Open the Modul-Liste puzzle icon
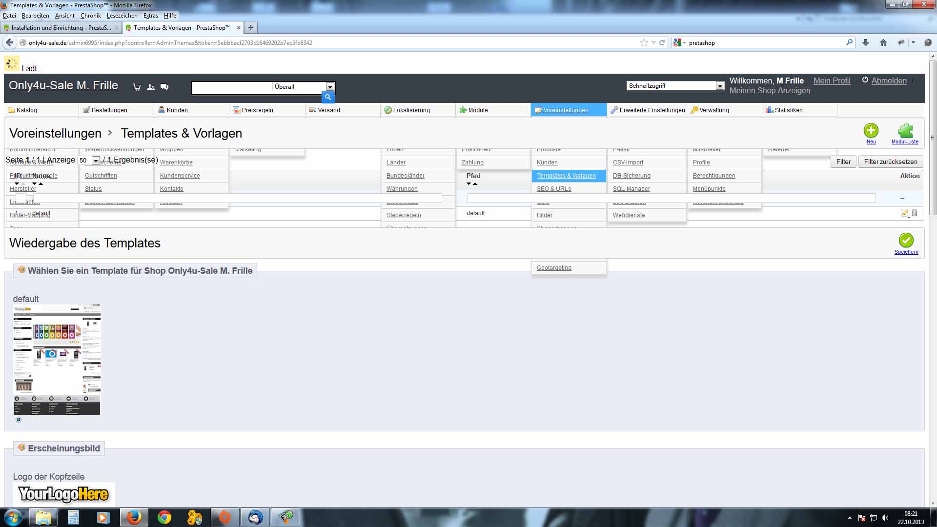 (x=905, y=131)
